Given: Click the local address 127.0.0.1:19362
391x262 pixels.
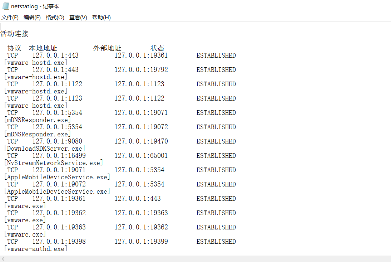Looking at the screenshot, I should pos(59,213).
